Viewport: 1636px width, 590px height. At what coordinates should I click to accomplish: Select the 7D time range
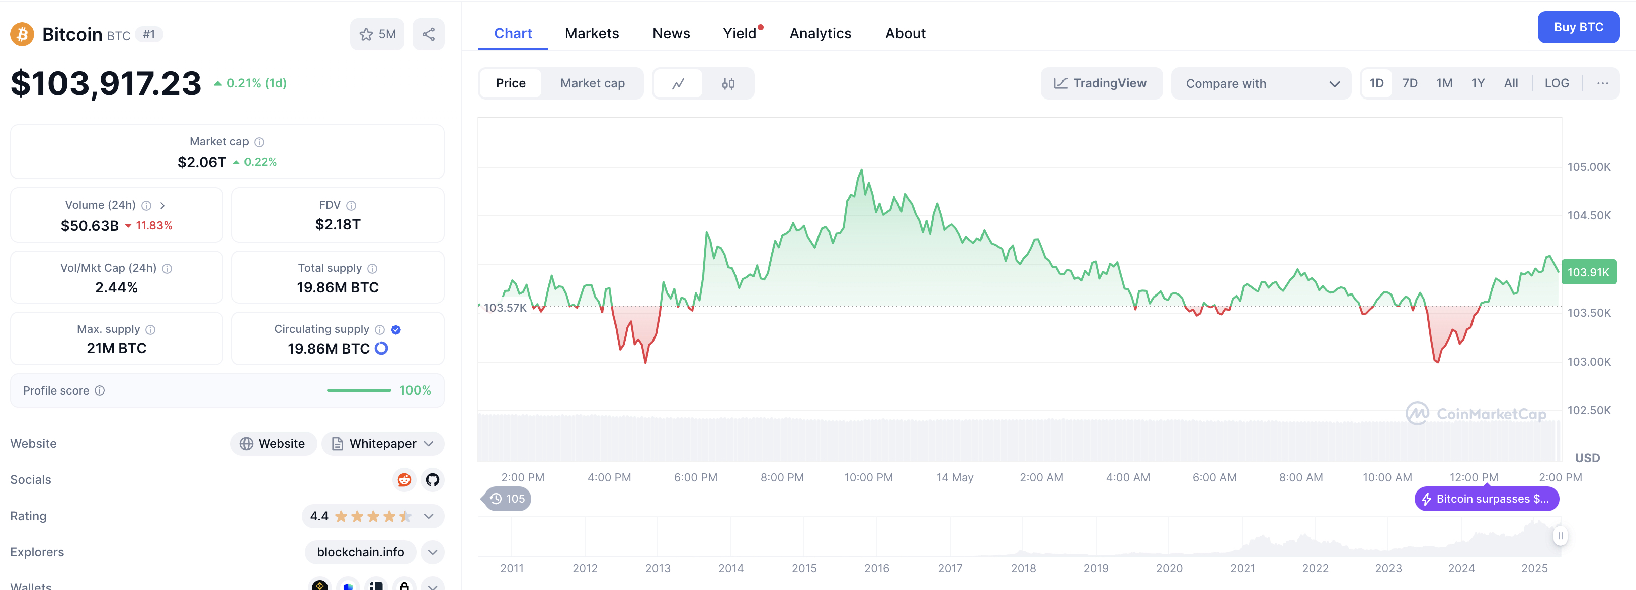coord(1409,84)
